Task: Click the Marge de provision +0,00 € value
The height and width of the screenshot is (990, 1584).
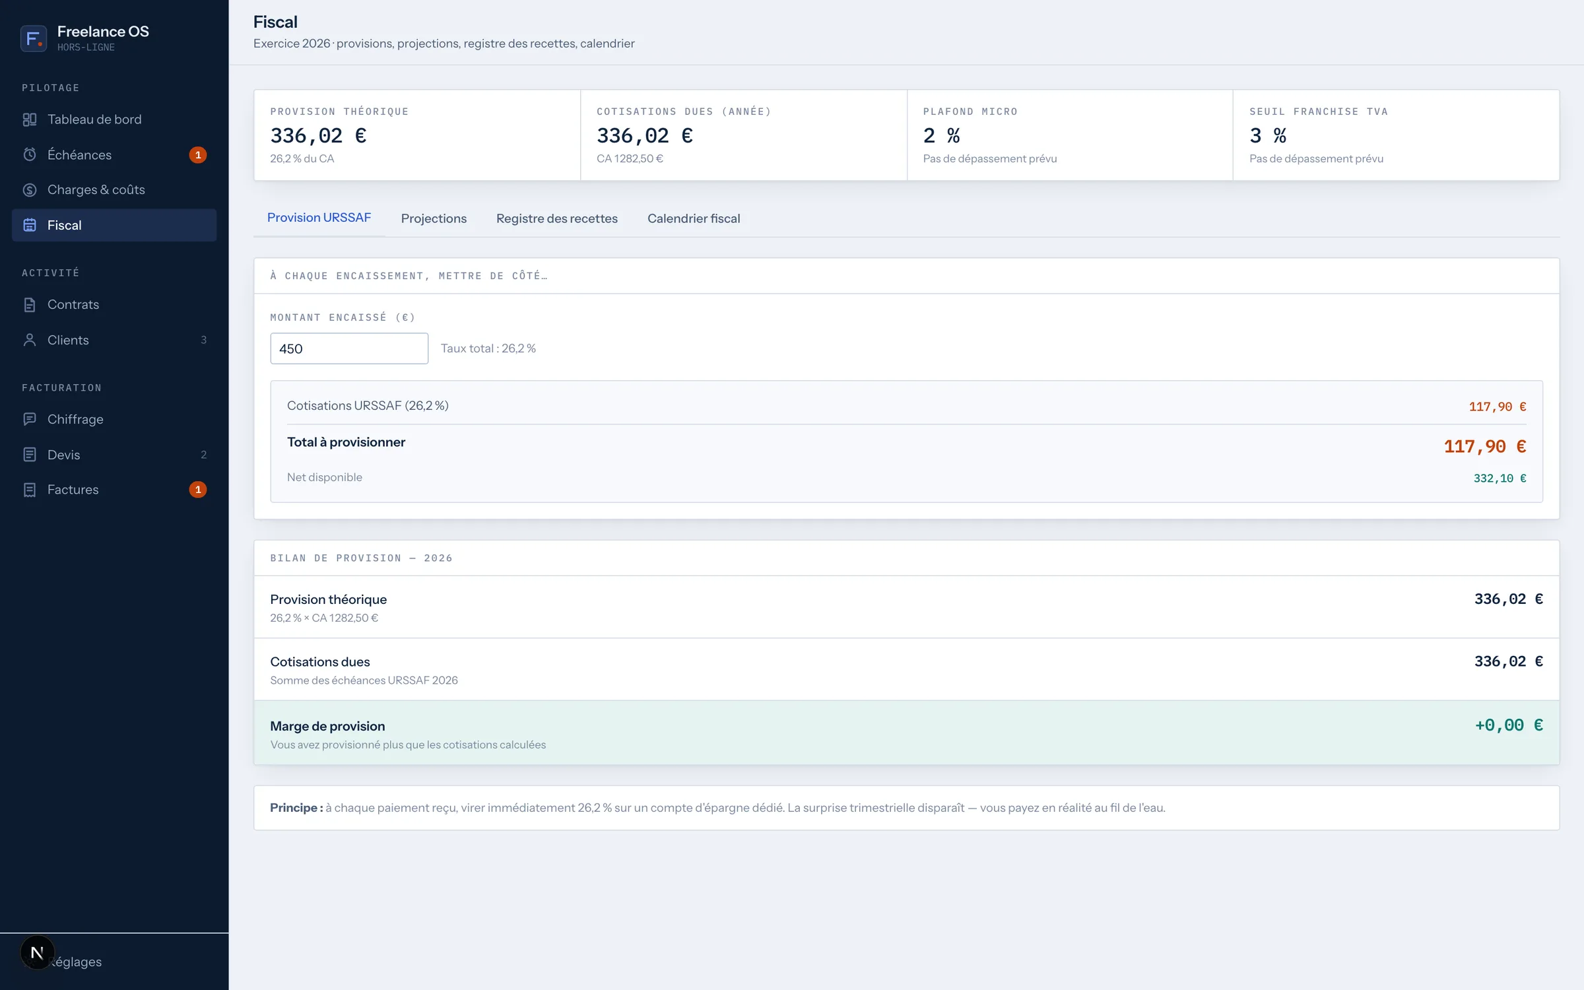Action: tap(1509, 725)
